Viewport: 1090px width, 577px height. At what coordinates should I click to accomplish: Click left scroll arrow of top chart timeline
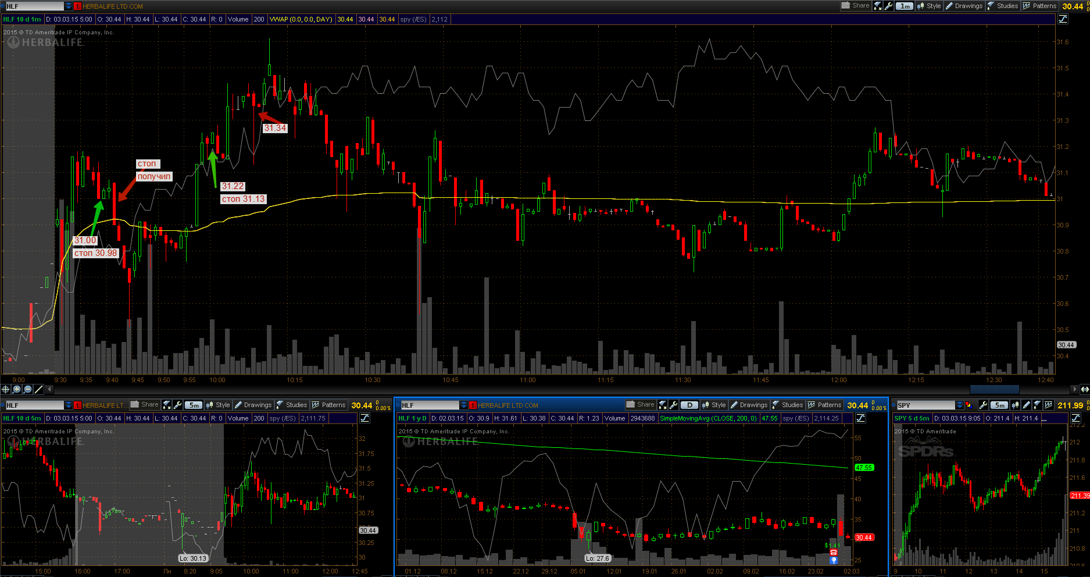50,389
